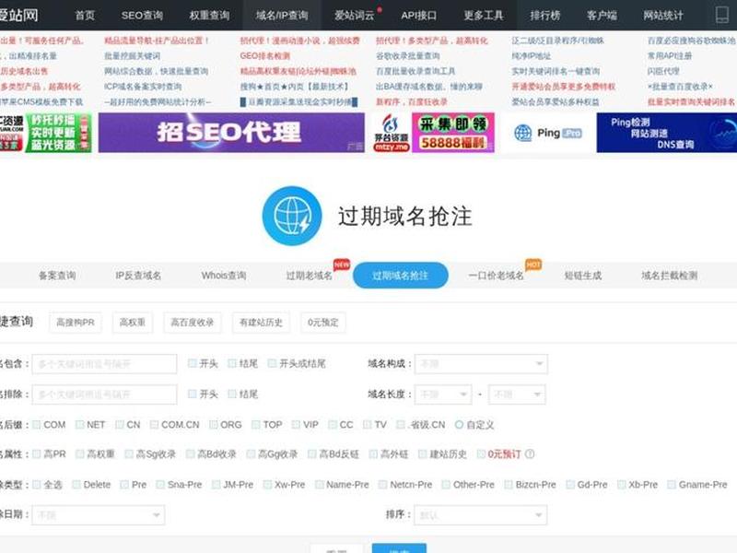The width and height of the screenshot is (737, 553).
Task: Check the ORG suffix checkbox
Action: (214, 425)
